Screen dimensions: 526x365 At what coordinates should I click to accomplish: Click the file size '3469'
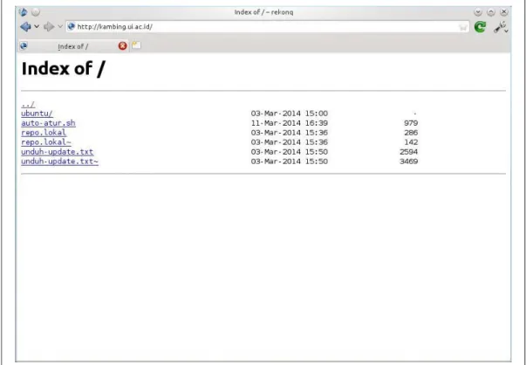tap(408, 162)
